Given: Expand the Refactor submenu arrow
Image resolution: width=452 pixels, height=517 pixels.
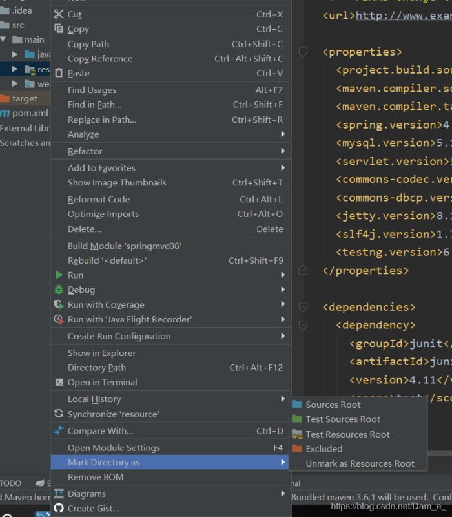Looking at the screenshot, I should point(283,151).
